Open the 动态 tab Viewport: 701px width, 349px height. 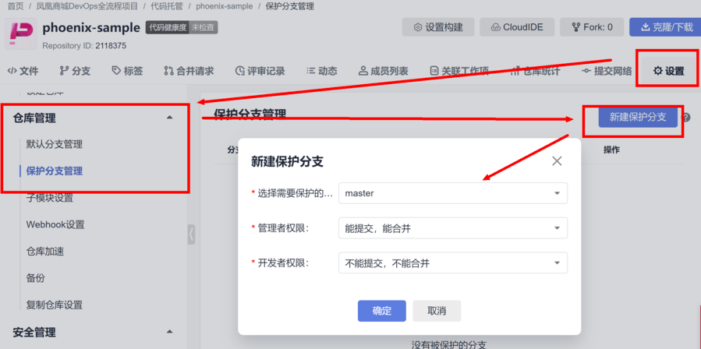click(x=322, y=71)
